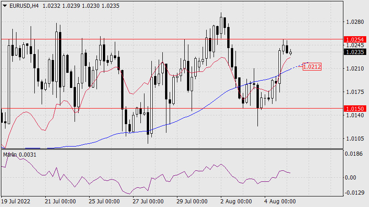Click the 21 Jul 00:00 time label
Screen dimensions: 369x207
[60, 202]
